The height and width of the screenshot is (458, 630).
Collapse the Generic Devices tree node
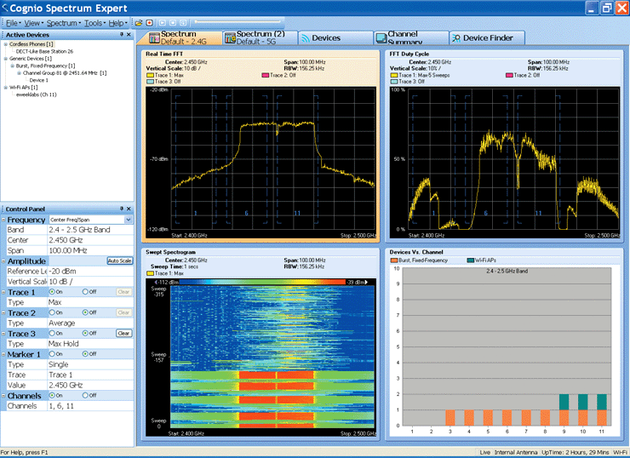6,59
